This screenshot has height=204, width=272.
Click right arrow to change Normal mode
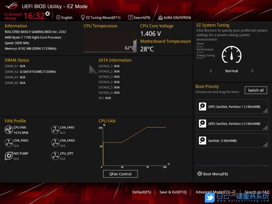[252, 71]
